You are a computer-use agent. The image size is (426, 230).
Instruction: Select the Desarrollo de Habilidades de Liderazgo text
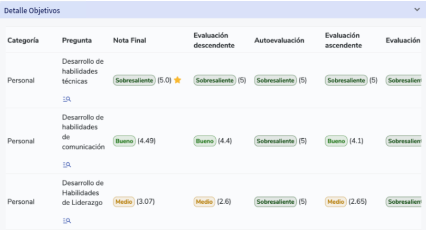tap(82, 193)
